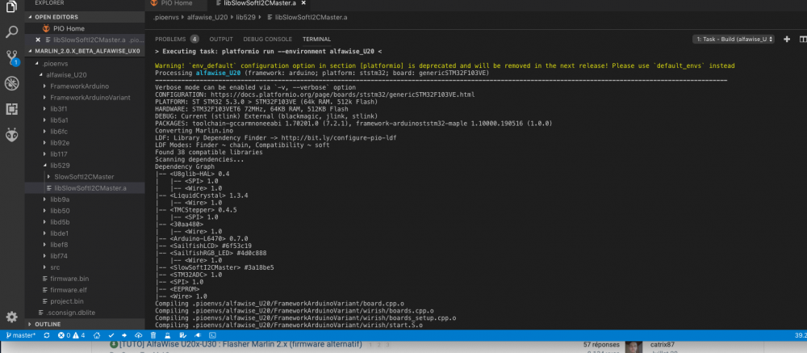Click the PlatformIO Build checkmark icon
Screen dimensions: 807x353
point(111,335)
